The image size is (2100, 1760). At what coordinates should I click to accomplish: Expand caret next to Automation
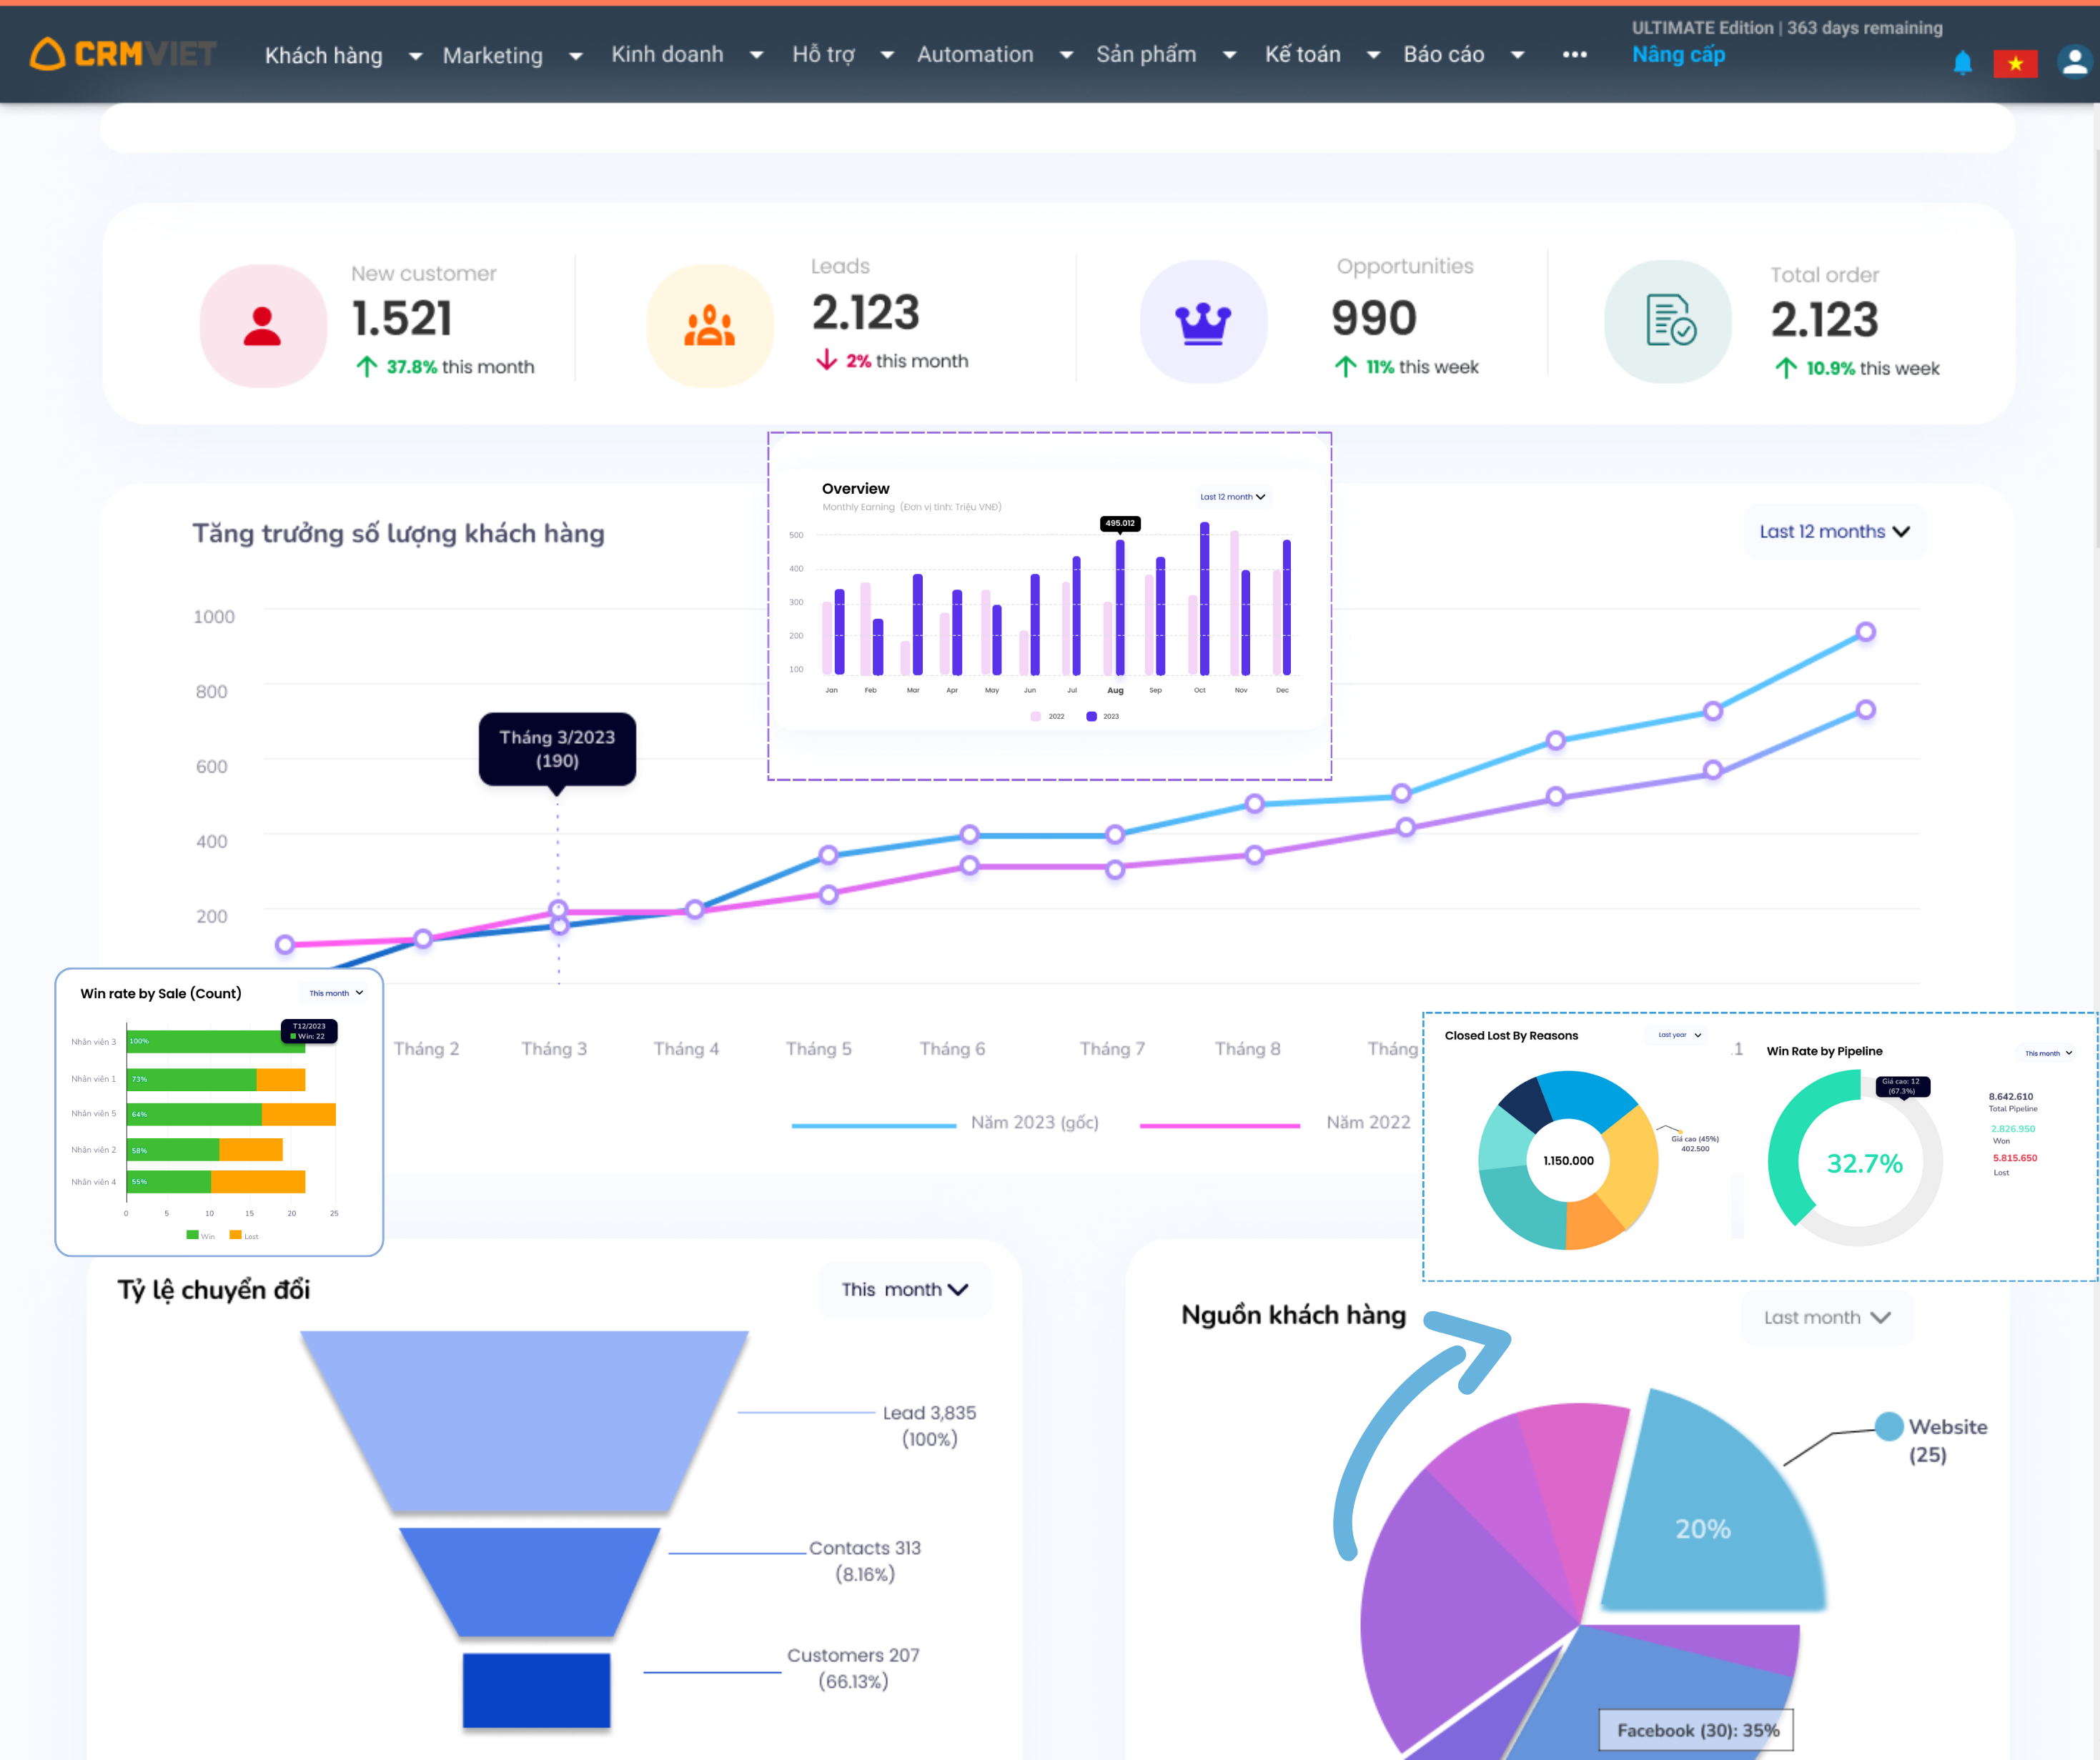pyautogui.click(x=1066, y=55)
